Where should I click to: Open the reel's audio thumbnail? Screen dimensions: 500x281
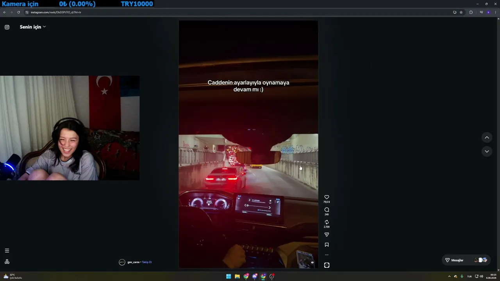click(x=327, y=265)
